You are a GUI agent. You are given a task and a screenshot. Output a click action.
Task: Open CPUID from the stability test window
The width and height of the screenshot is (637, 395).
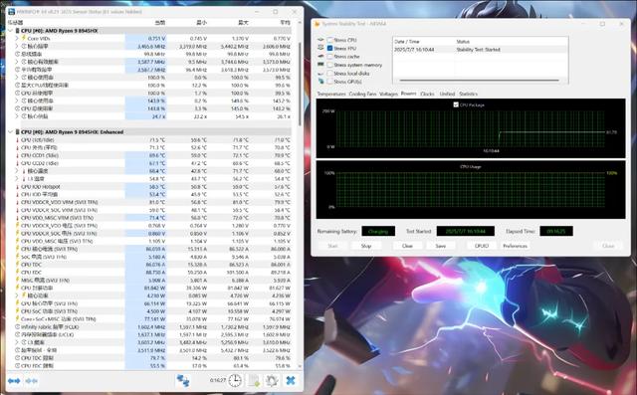tap(482, 246)
